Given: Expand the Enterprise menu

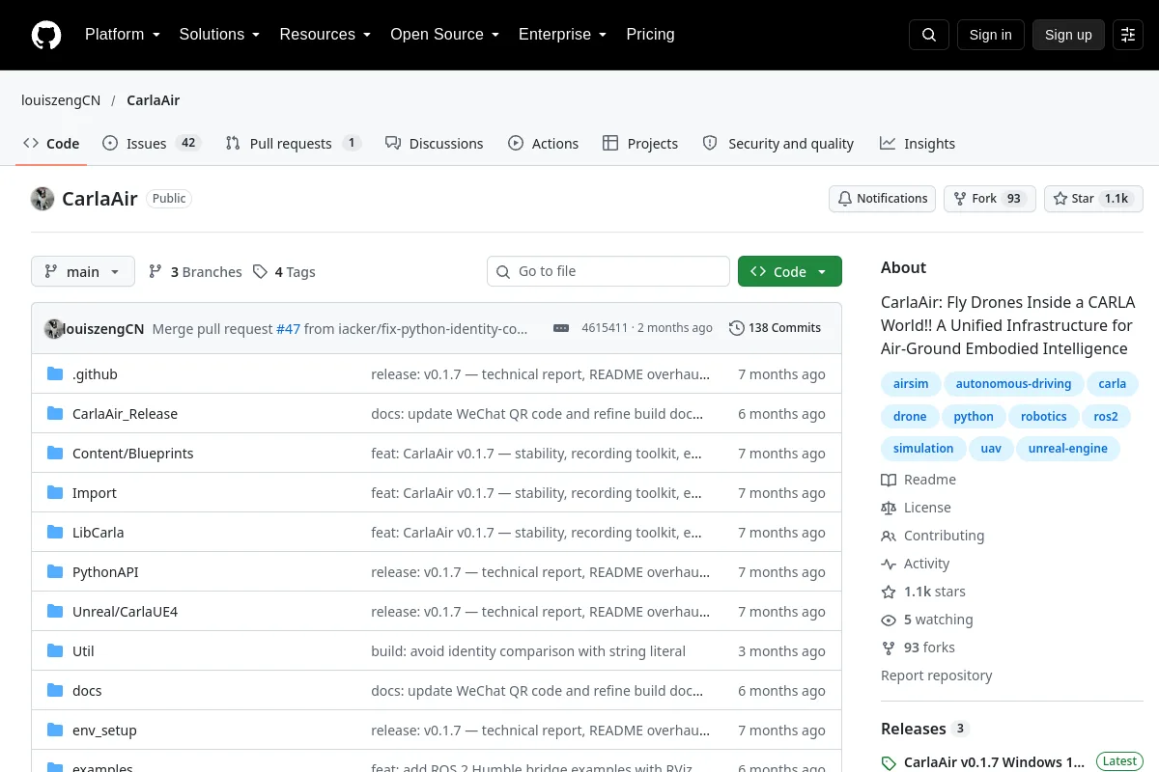Looking at the screenshot, I should point(562,35).
